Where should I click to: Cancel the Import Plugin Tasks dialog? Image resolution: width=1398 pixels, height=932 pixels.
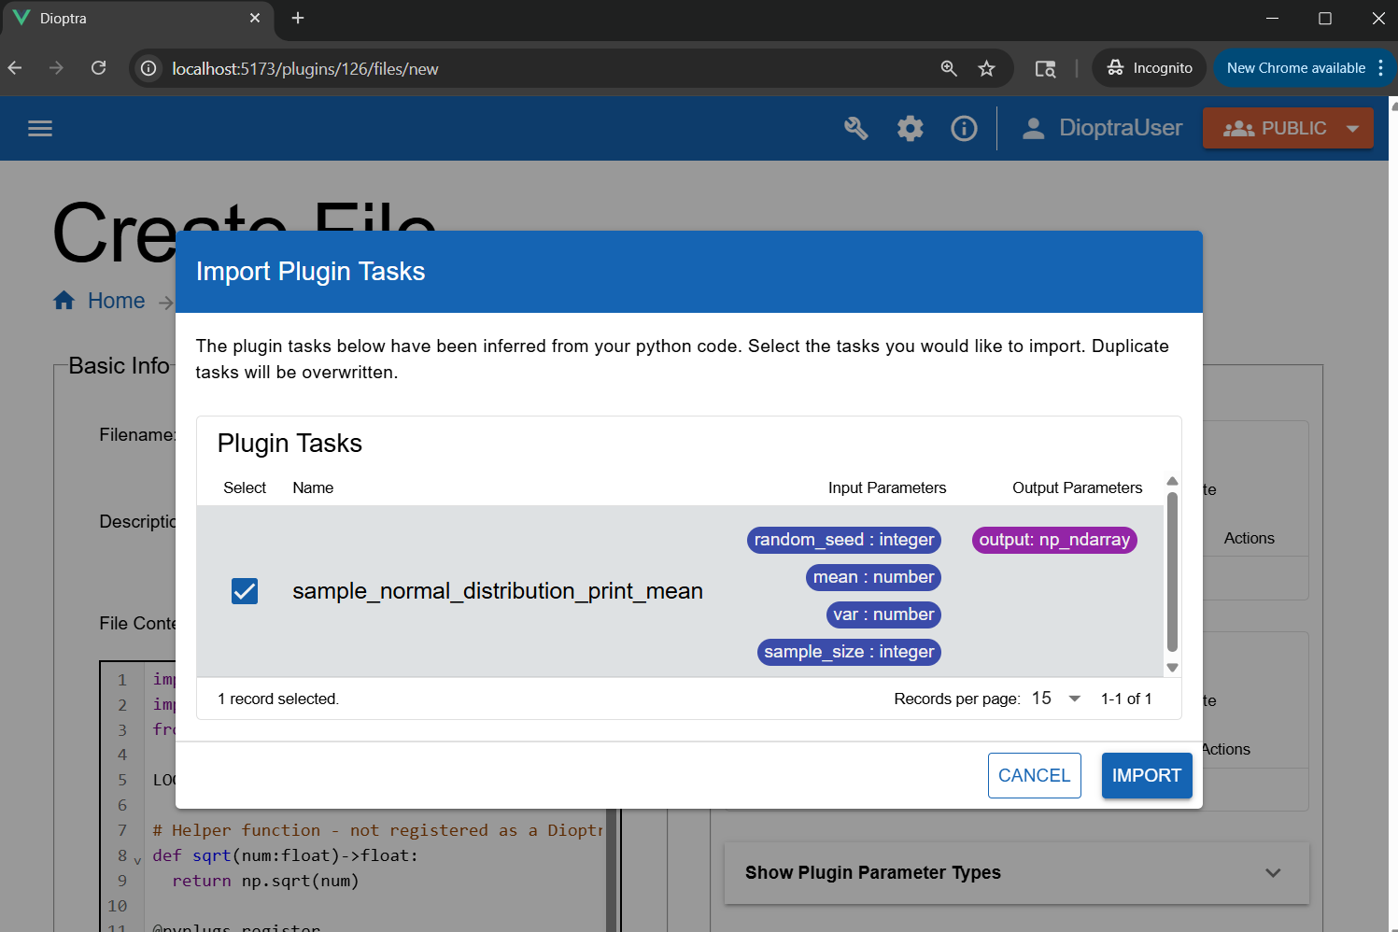tap(1034, 775)
